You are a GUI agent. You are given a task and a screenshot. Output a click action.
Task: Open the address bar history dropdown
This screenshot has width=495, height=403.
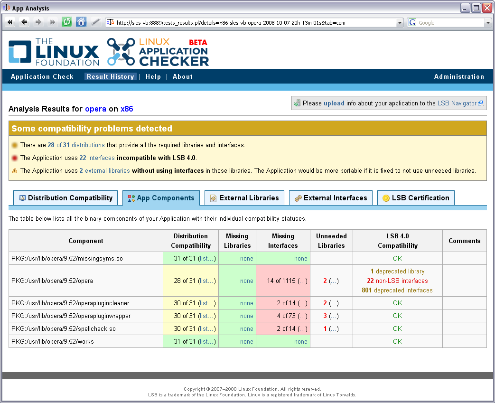400,23
